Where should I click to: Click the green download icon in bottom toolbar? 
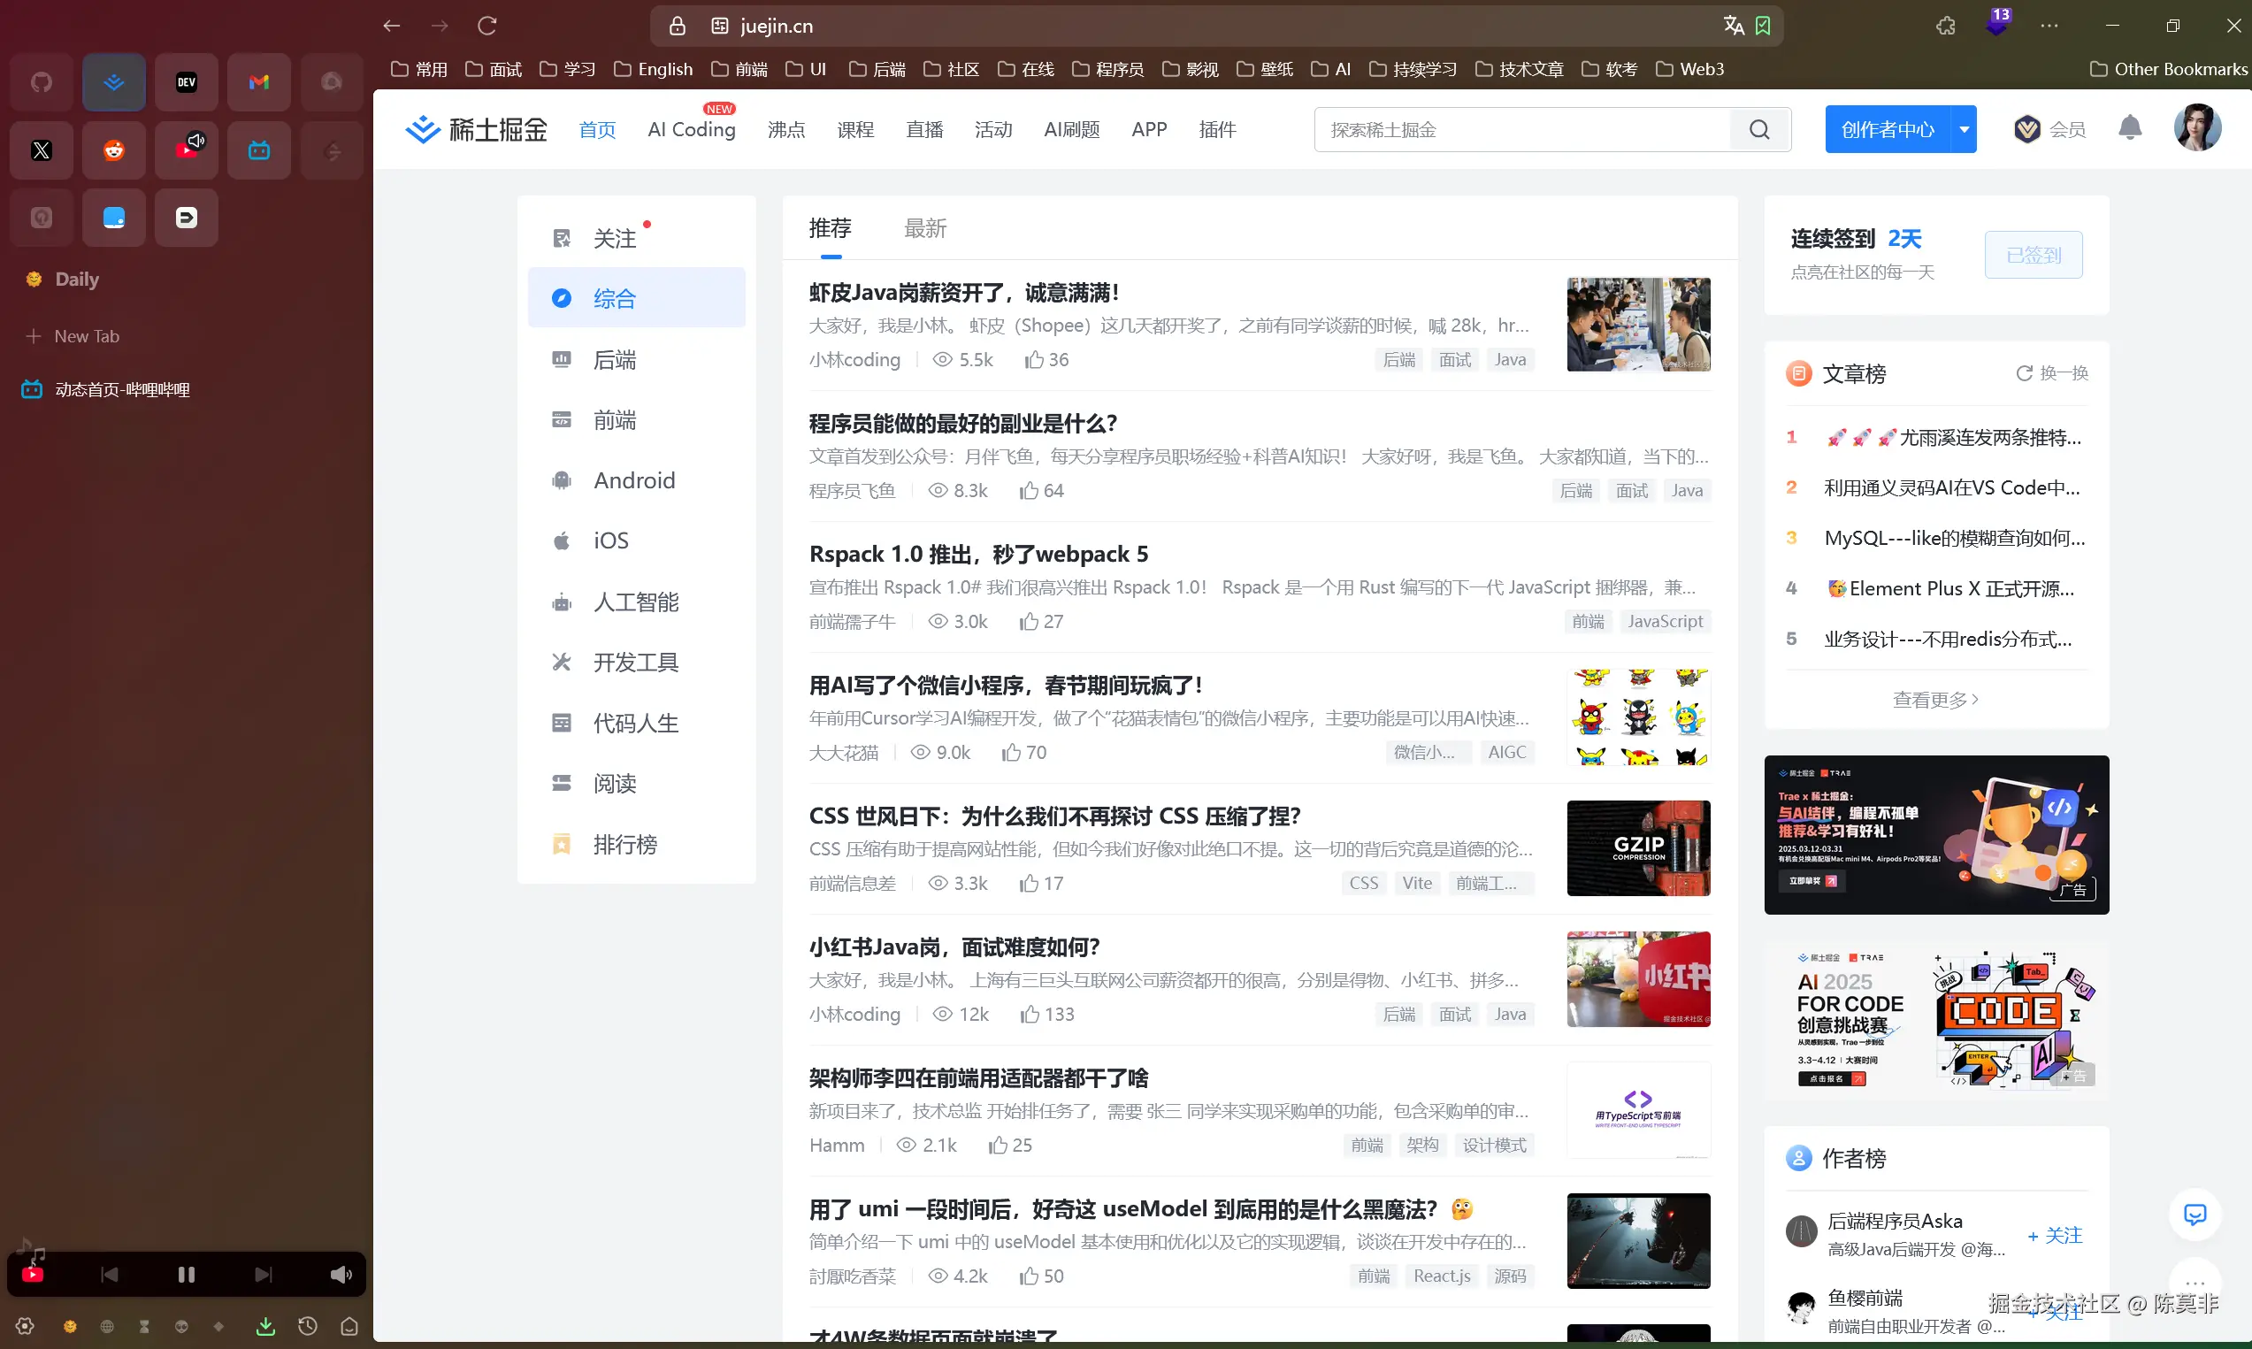coord(264,1326)
